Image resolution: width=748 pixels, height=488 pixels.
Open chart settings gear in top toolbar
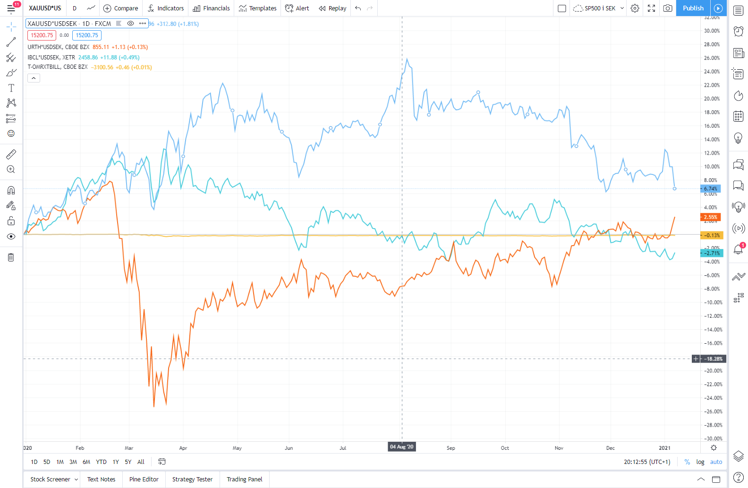pyautogui.click(x=635, y=8)
